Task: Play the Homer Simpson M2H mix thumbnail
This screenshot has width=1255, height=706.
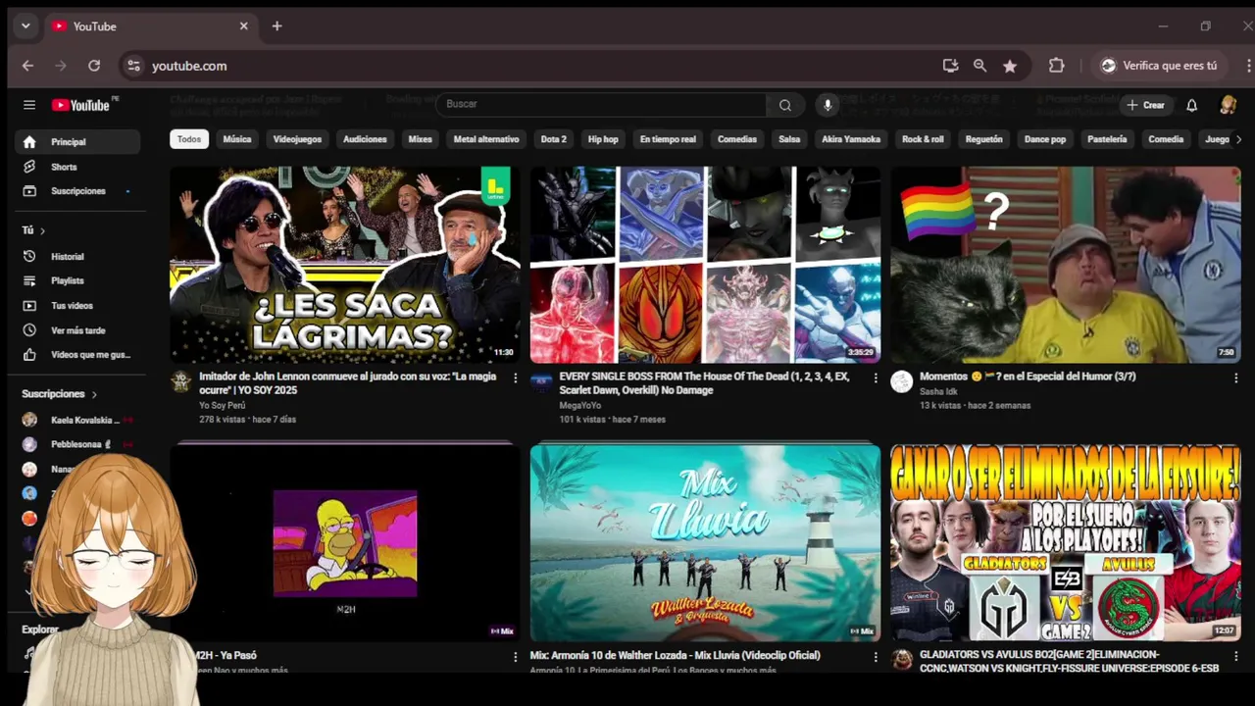Action: click(345, 543)
